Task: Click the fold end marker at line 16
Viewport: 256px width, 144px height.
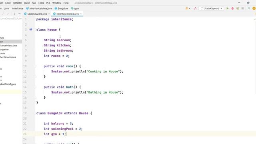Action: 35,98
